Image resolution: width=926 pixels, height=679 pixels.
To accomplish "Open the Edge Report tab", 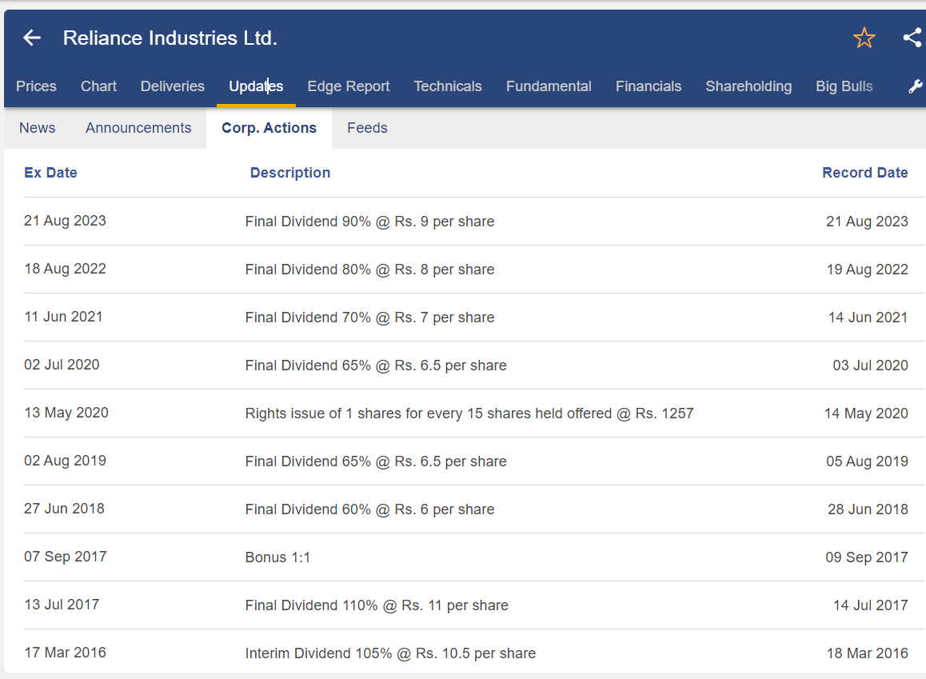I will tap(349, 86).
